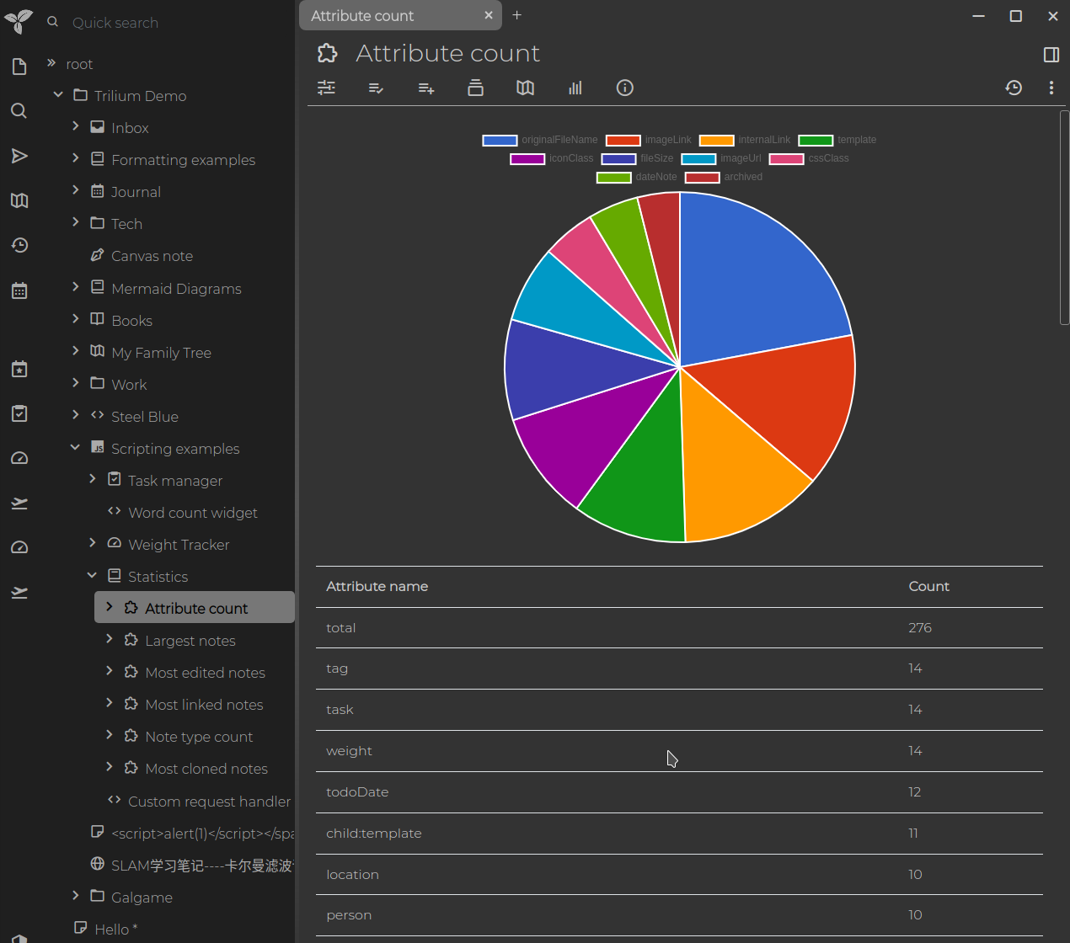The height and width of the screenshot is (943, 1070).
Task: Close the Attribute count tab
Action: [x=489, y=15]
